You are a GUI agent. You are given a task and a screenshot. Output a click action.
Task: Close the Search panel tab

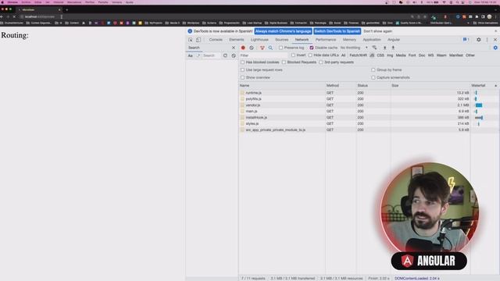[234, 48]
